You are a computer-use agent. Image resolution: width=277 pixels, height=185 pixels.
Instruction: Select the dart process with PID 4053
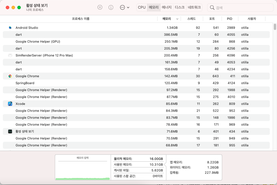tap(136, 62)
